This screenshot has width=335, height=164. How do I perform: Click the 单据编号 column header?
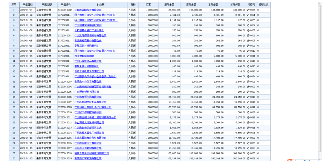pyautogui.click(x=66, y=5)
